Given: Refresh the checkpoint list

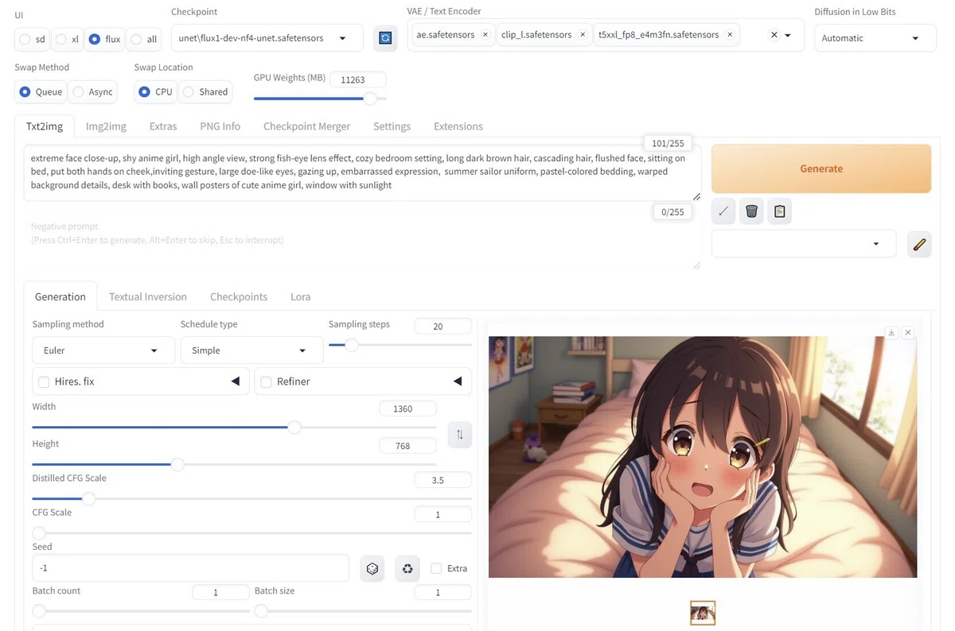Looking at the screenshot, I should click(x=385, y=37).
